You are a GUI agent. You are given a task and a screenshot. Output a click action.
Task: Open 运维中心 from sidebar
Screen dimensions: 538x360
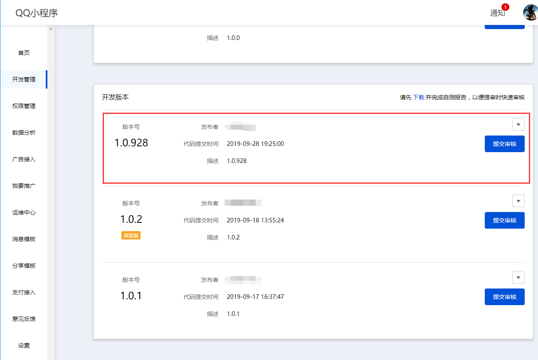24,212
